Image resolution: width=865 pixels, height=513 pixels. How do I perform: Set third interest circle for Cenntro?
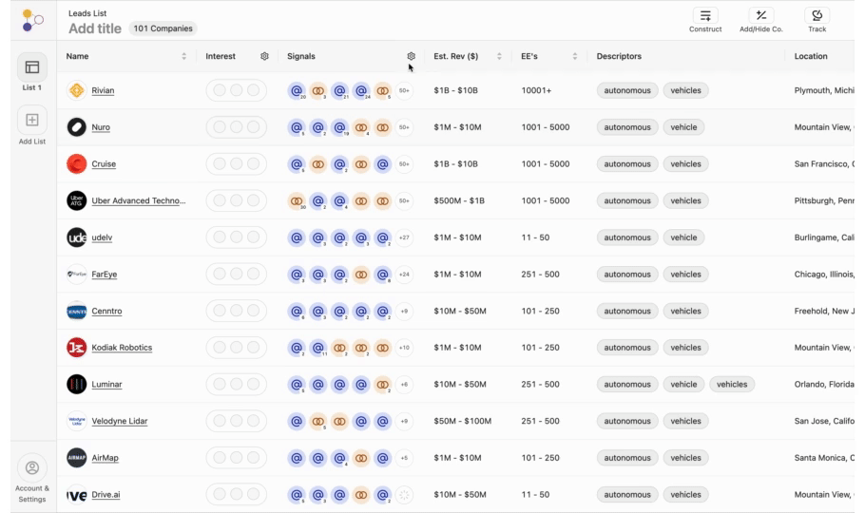[x=253, y=311]
